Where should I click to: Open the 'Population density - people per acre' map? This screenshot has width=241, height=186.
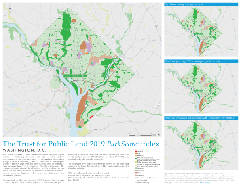tap(201, 31)
